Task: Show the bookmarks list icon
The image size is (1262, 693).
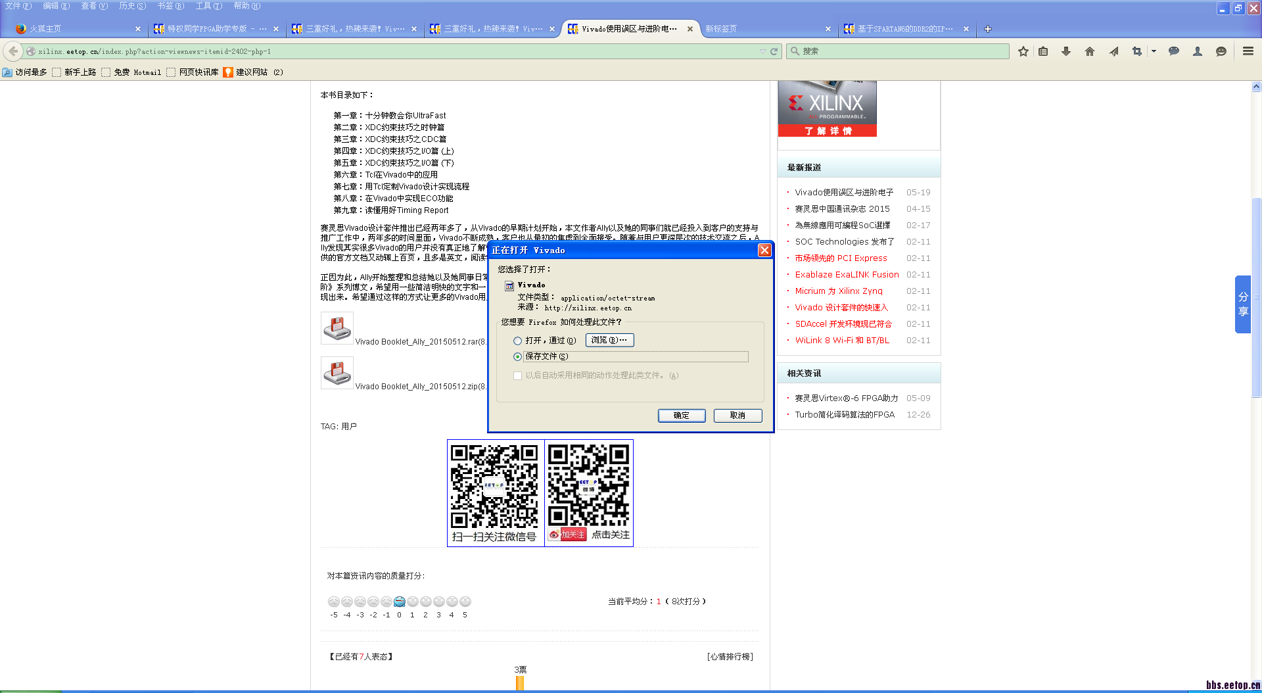Action: coord(1043,51)
